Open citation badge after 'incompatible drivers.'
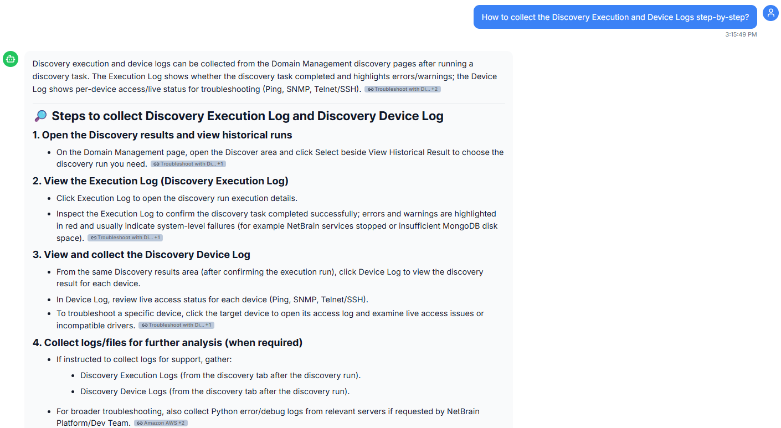781x428 pixels. coord(176,325)
